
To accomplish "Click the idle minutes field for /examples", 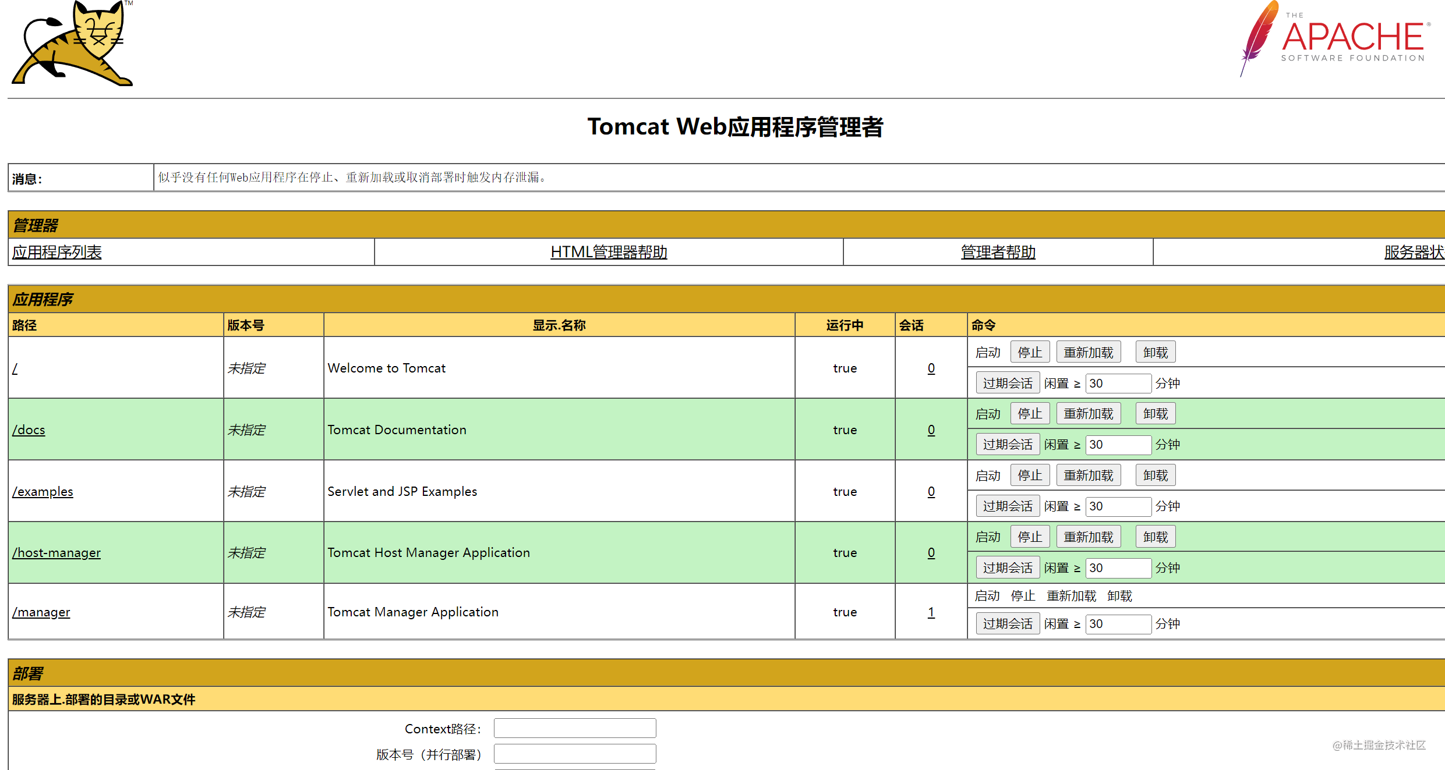I will click(x=1118, y=506).
